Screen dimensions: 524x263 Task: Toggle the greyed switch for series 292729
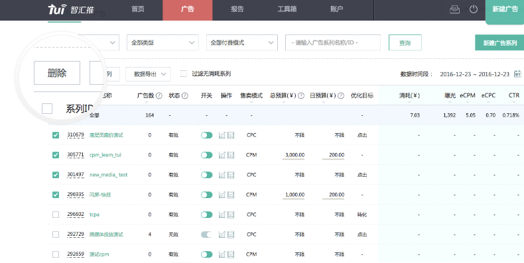click(206, 235)
